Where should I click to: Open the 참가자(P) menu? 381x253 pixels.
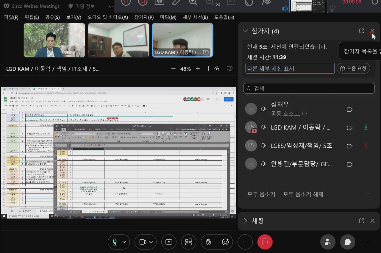144,17
